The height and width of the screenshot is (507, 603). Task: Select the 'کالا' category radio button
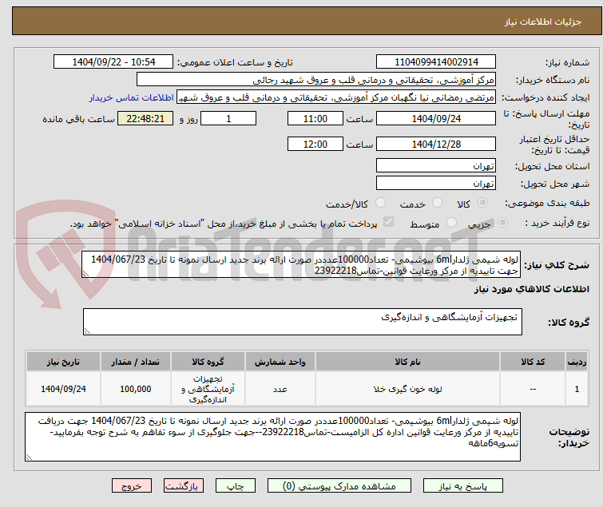(482, 203)
